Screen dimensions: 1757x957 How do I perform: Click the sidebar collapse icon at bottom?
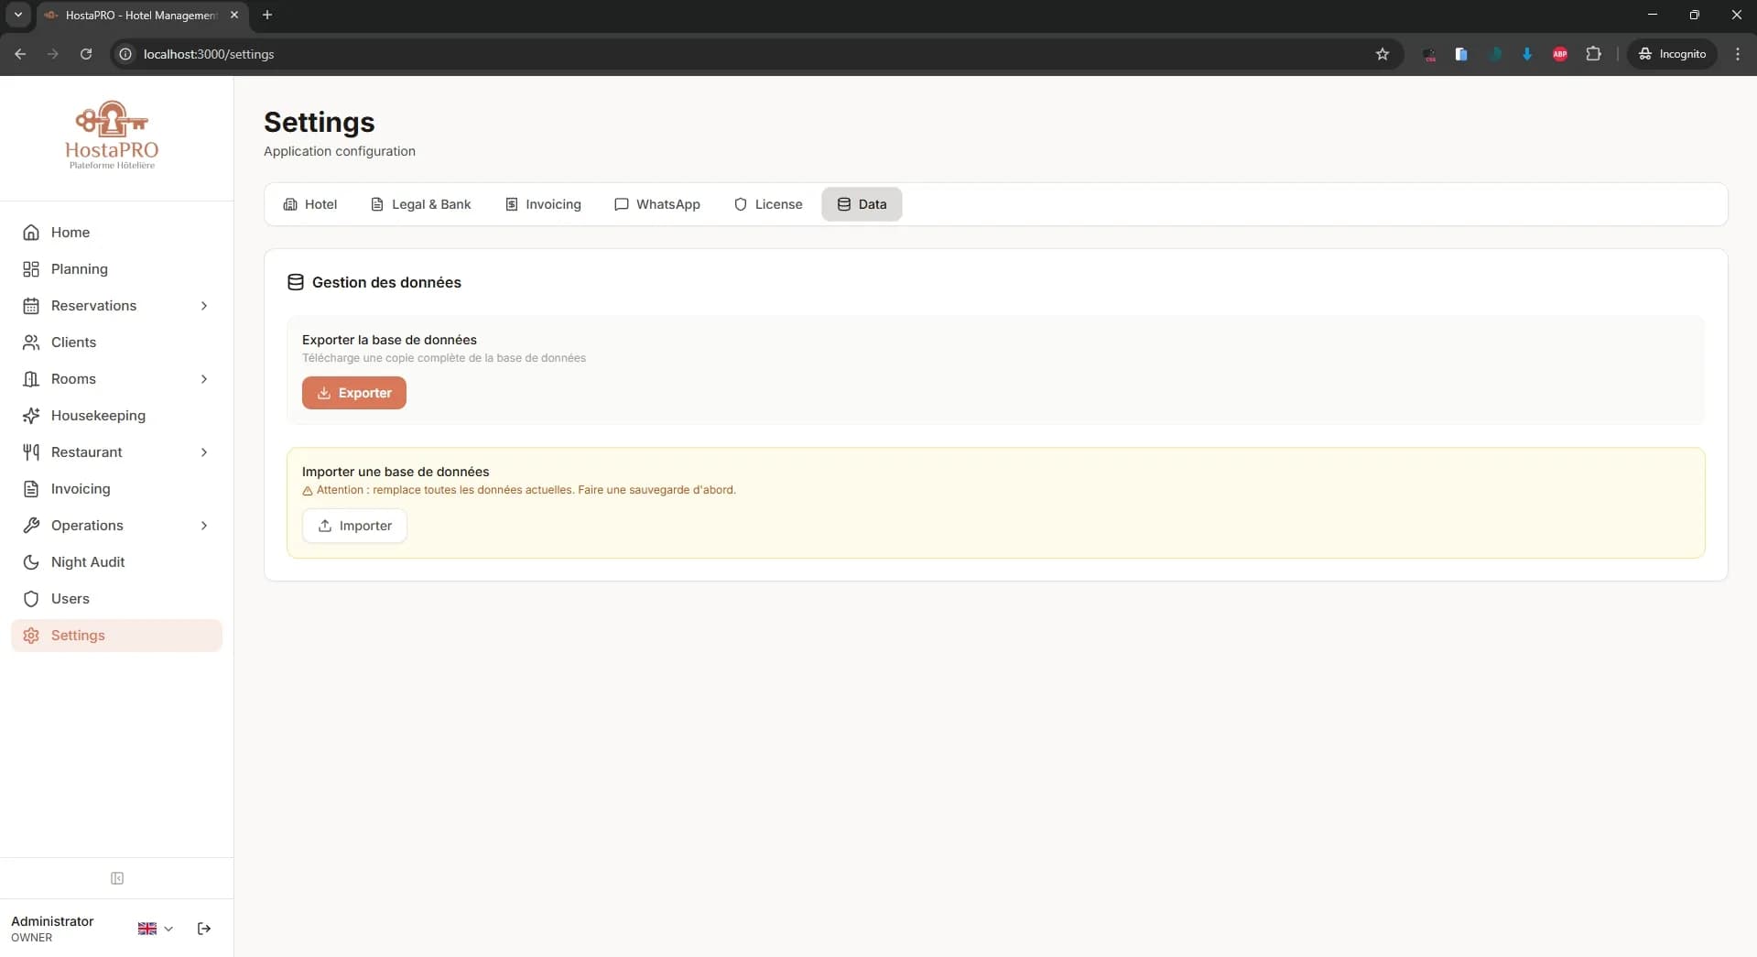click(116, 878)
